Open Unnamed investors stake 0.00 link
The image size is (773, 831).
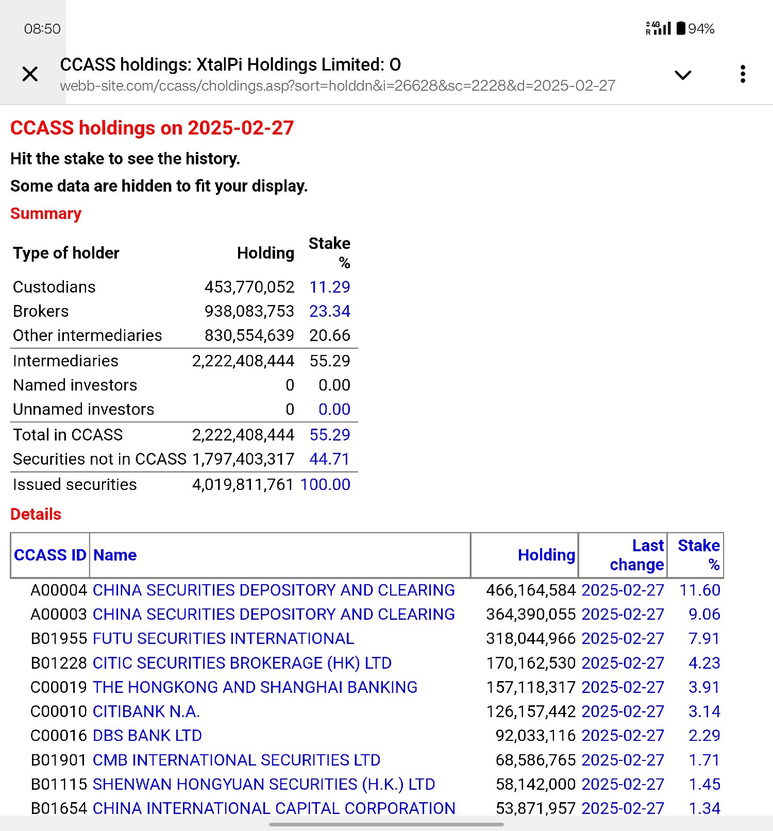coord(334,409)
